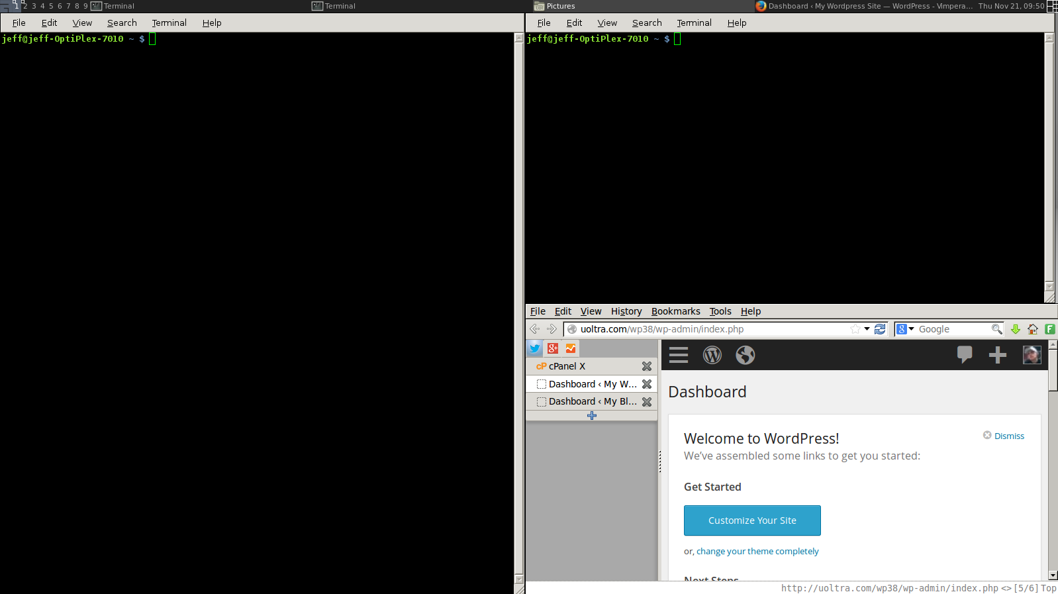
Task: Open the Bookmarks menu in the browser
Action: [676, 311]
